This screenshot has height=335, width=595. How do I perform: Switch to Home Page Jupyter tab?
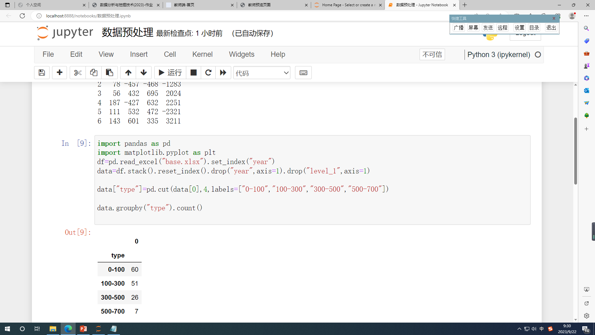pos(348,5)
